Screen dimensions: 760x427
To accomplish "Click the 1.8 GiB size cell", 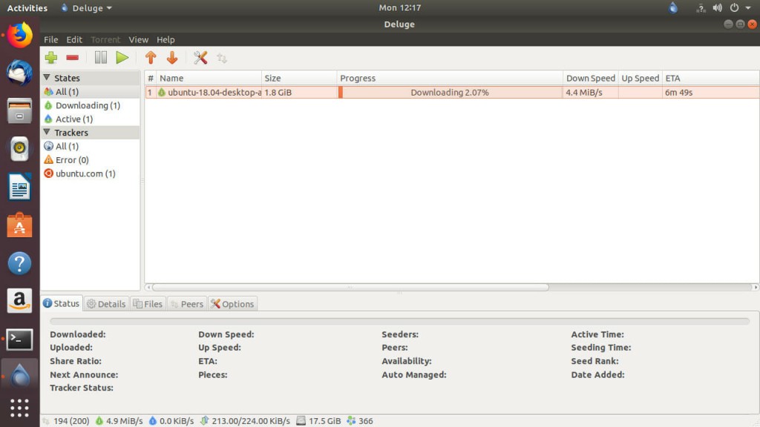I will 299,92.
